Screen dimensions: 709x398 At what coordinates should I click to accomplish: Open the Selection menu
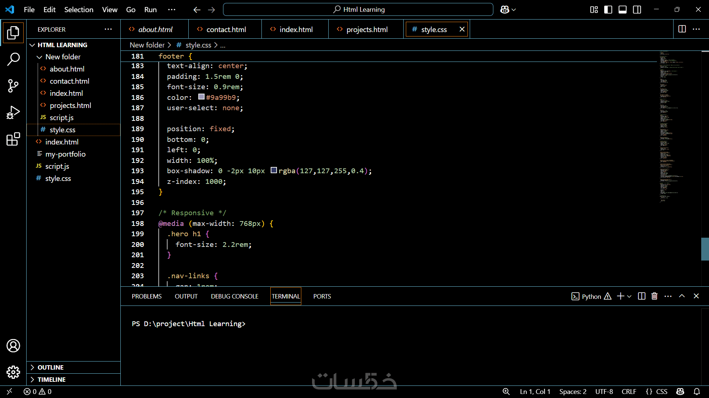pos(79,10)
